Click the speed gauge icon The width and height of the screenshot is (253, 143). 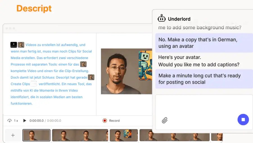[10, 121]
